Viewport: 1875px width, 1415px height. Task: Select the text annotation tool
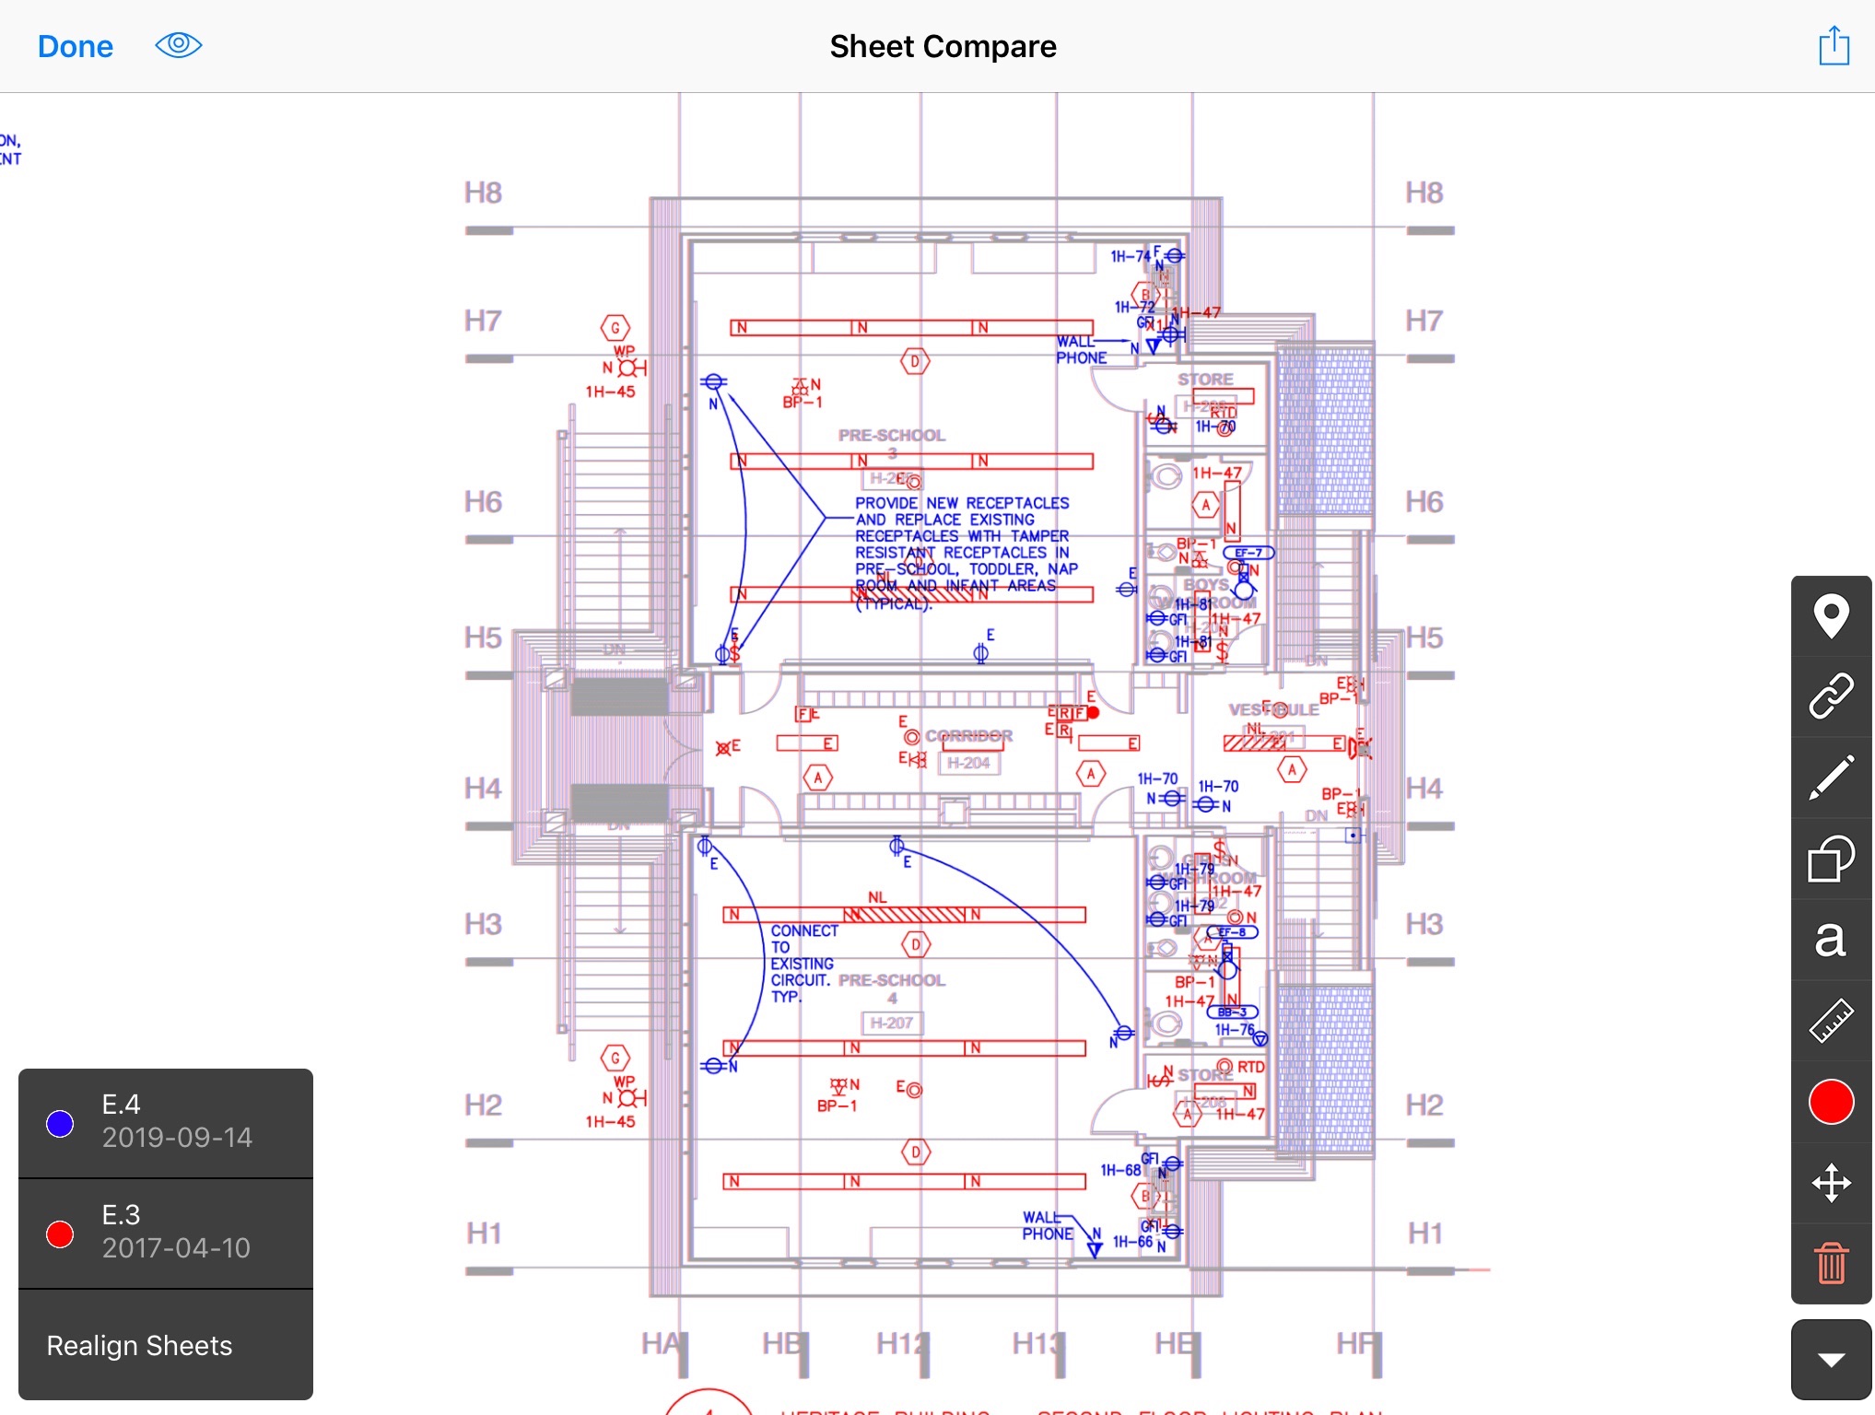pos(1831,940)
